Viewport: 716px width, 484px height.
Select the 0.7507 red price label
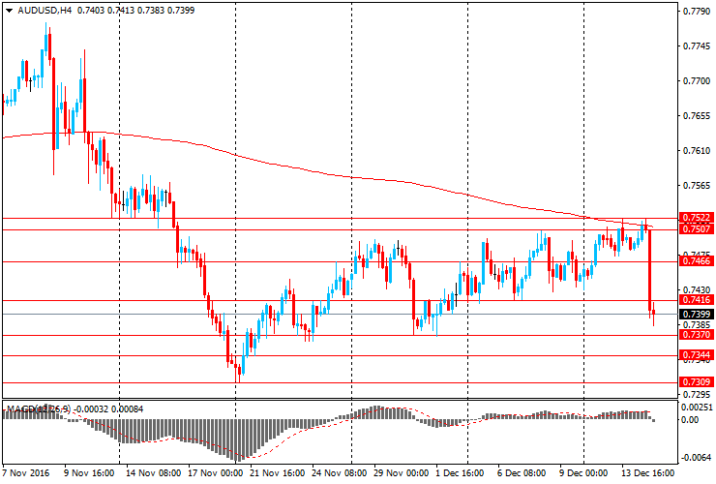click(697, 229)
